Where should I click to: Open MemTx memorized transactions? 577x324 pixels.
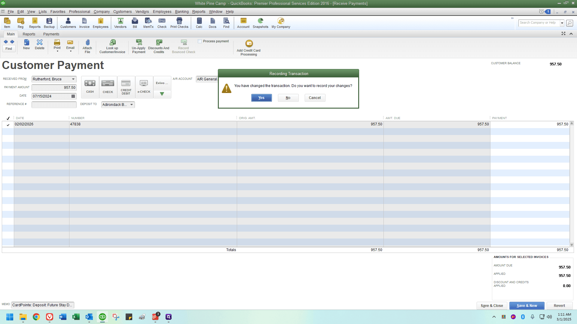[148, 23]
